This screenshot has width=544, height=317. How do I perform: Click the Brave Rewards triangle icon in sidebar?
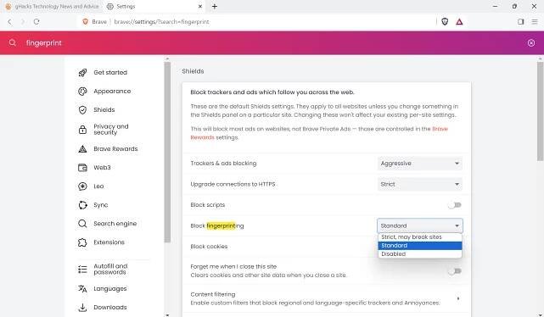[82, 149]
